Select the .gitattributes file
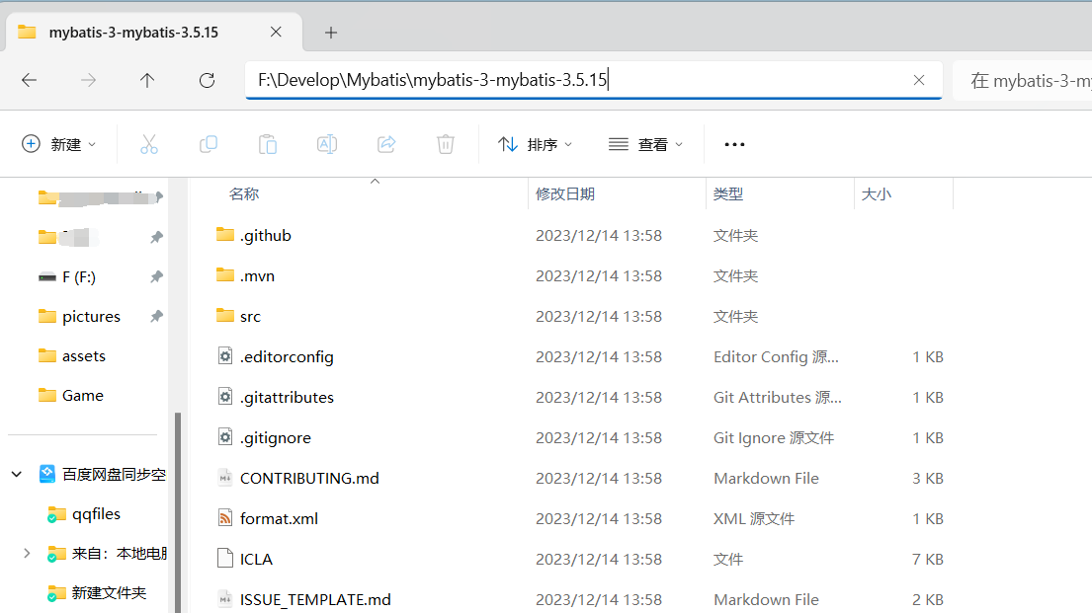The image size is (1092, 613). (x=287, y=397)
